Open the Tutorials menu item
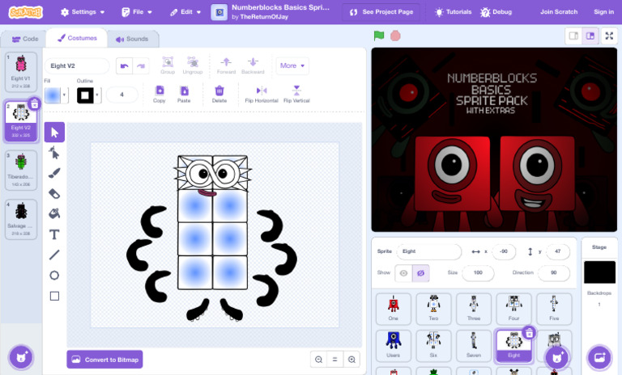The image size is (622, 375). tap(453, 12)
